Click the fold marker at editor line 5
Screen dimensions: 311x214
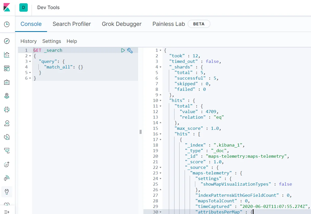coord(30,73)
